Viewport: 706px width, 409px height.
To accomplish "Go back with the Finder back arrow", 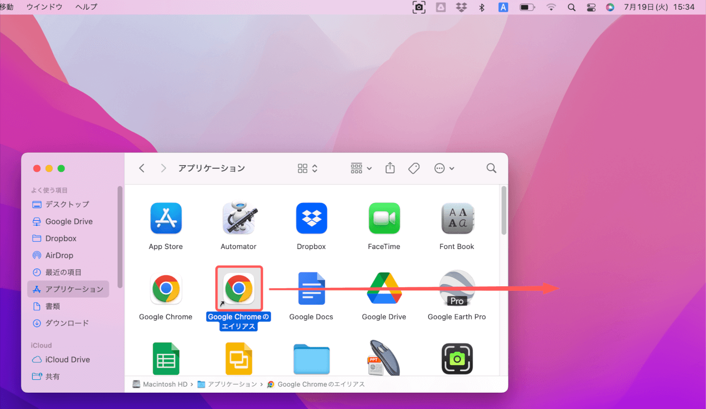I will 142,168.
